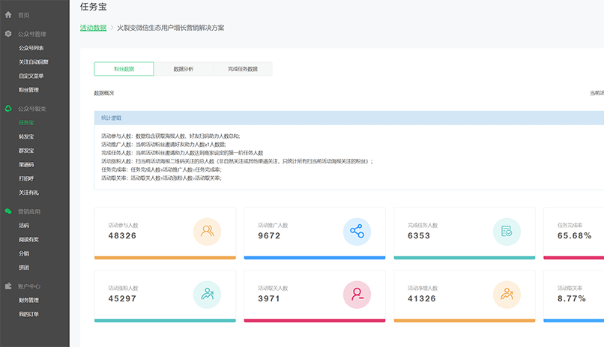
Task: Switch to the 完成任务数据 tab
Action: click(243, 69)
